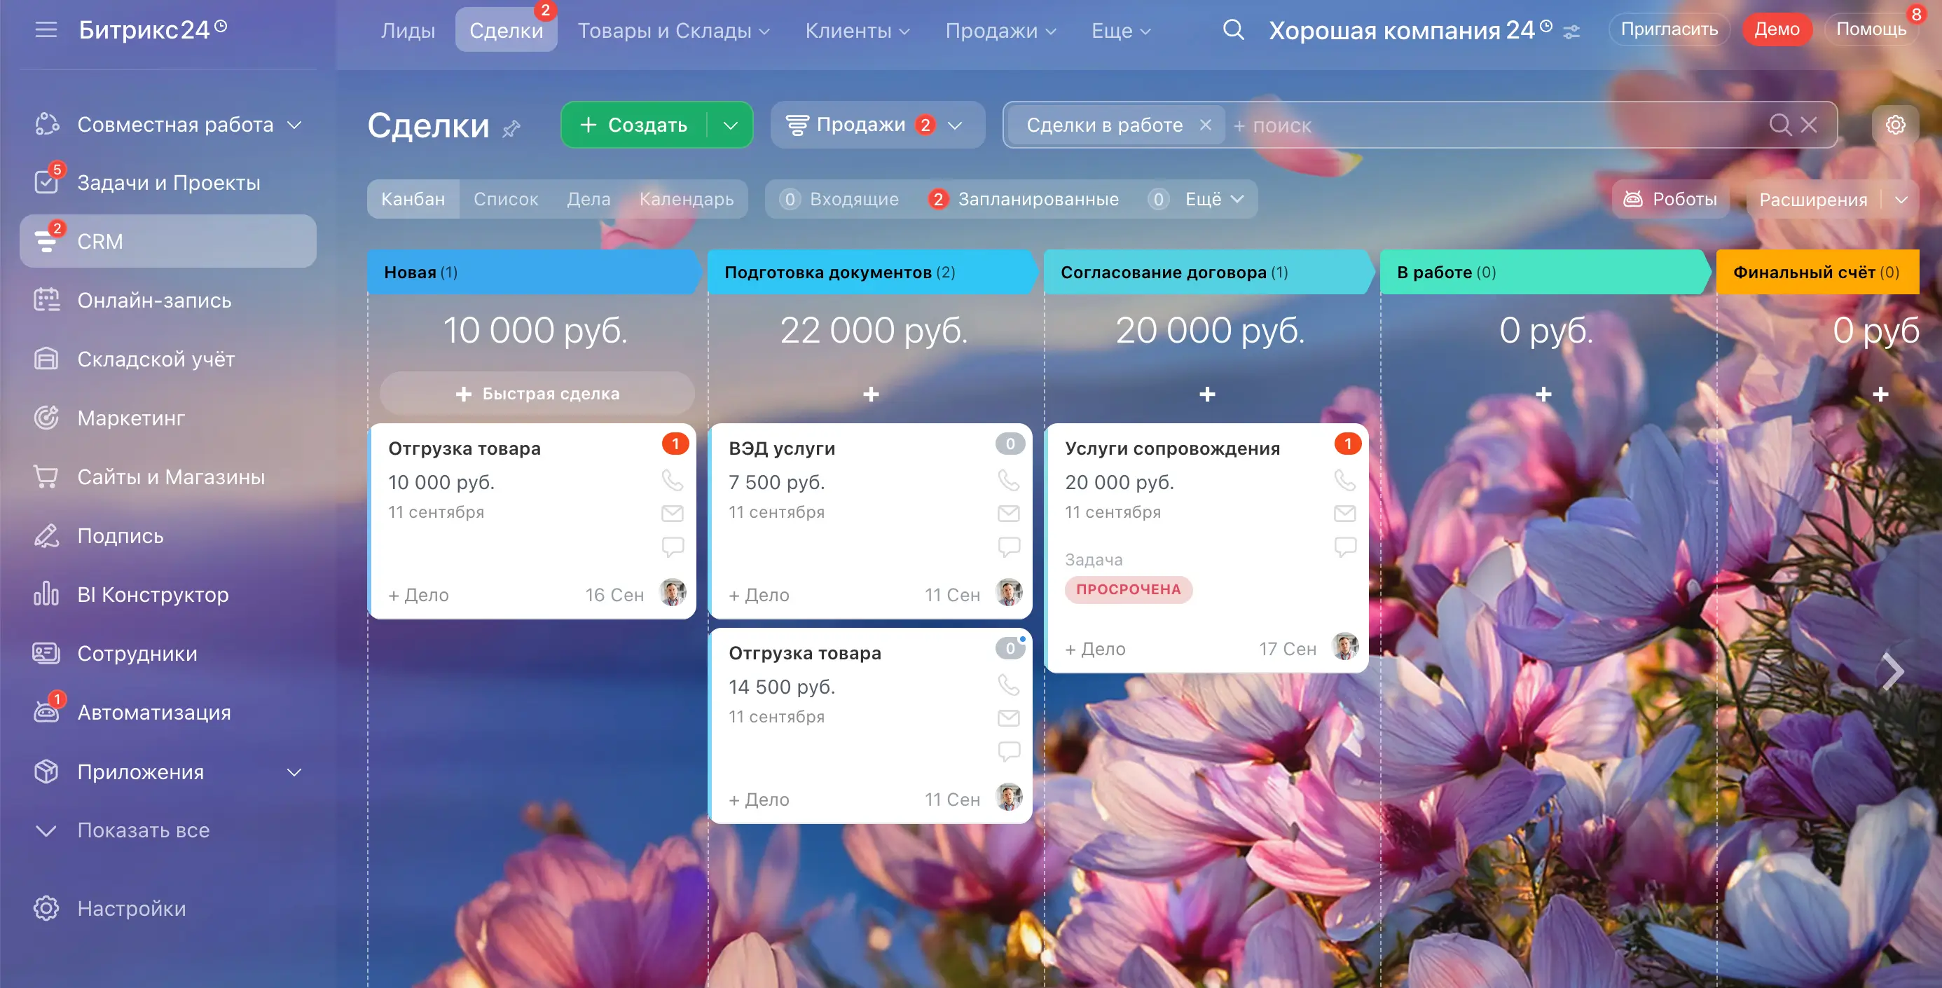Click responsible avatar on Услуги сопровождения card

pyautogui.click(x=1344, y=646)
